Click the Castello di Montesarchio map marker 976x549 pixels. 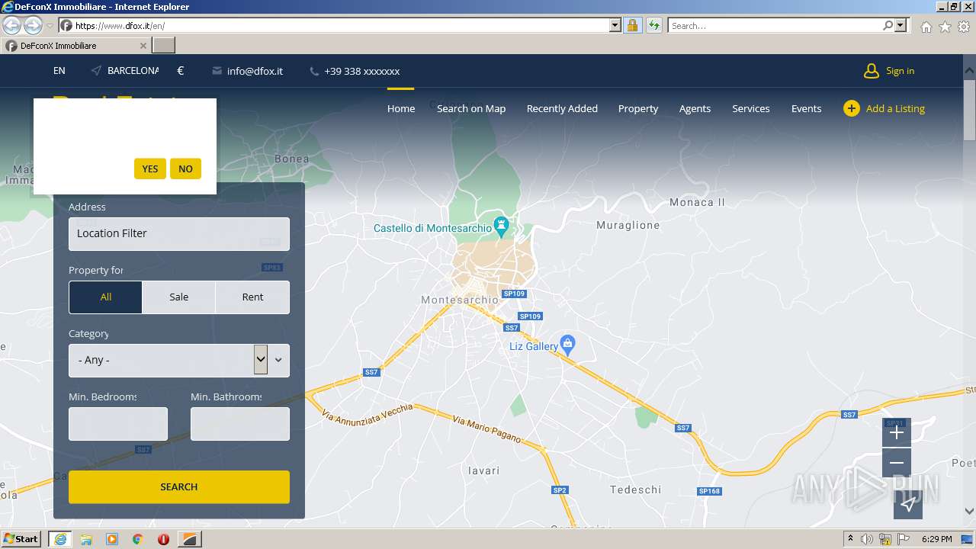501,226
